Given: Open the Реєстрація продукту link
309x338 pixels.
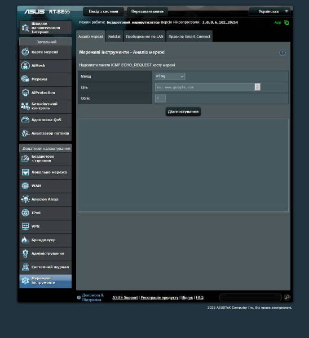Looking at the screenshot, I should 160,297.
